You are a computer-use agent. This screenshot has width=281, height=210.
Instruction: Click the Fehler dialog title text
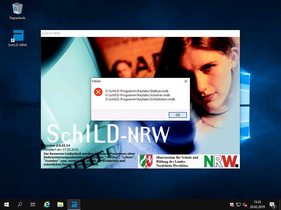(96, 81)
